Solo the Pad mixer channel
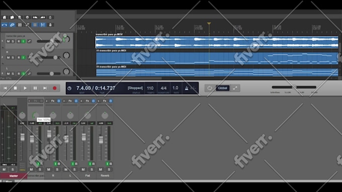This screenshot has height=192, width=342. click(92, 169)
